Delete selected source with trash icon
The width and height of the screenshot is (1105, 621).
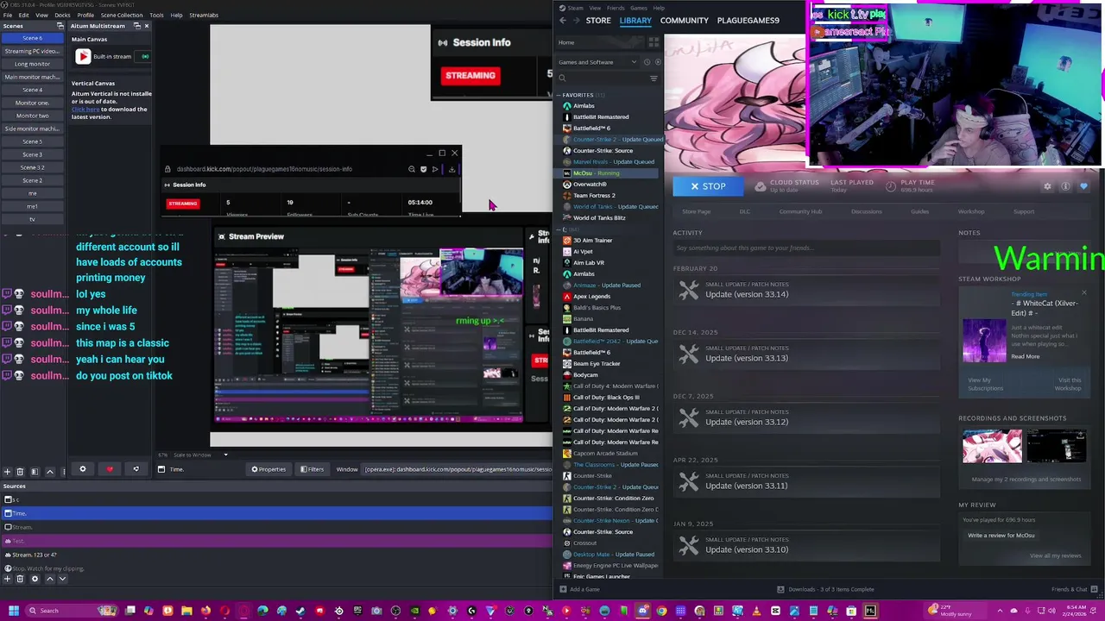point(20,579)
